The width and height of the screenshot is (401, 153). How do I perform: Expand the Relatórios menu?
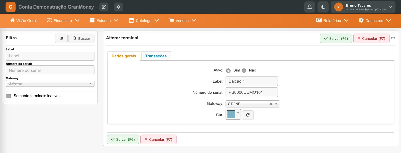(x=332, y=21)
